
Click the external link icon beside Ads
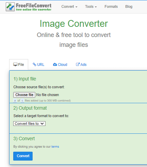78,64
